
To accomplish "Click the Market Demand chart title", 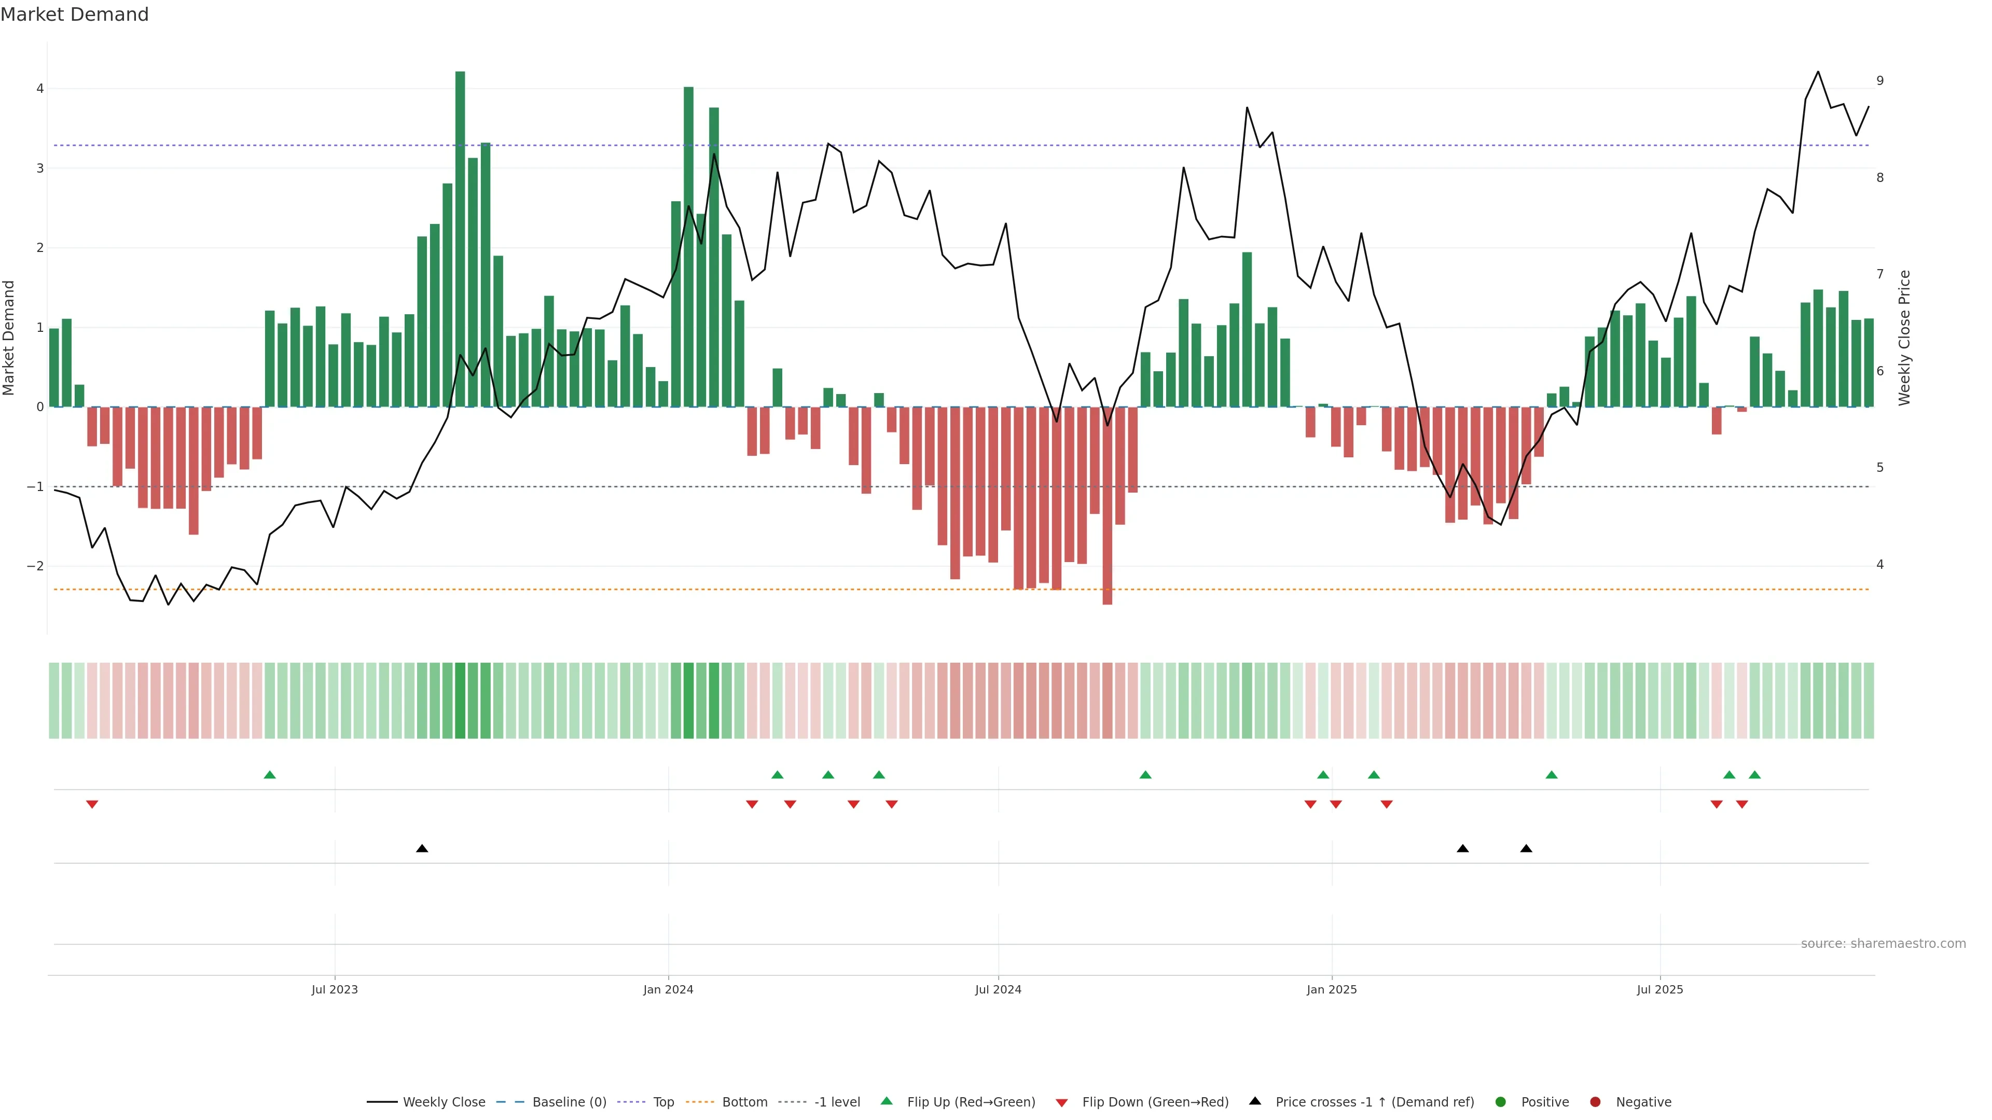I will (x=74, y=15).
